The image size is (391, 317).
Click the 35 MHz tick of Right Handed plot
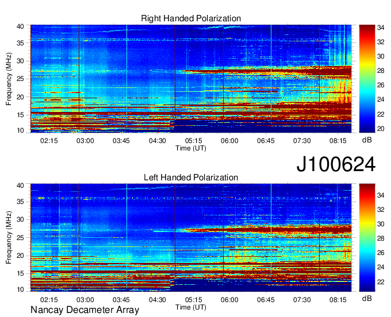20,43
